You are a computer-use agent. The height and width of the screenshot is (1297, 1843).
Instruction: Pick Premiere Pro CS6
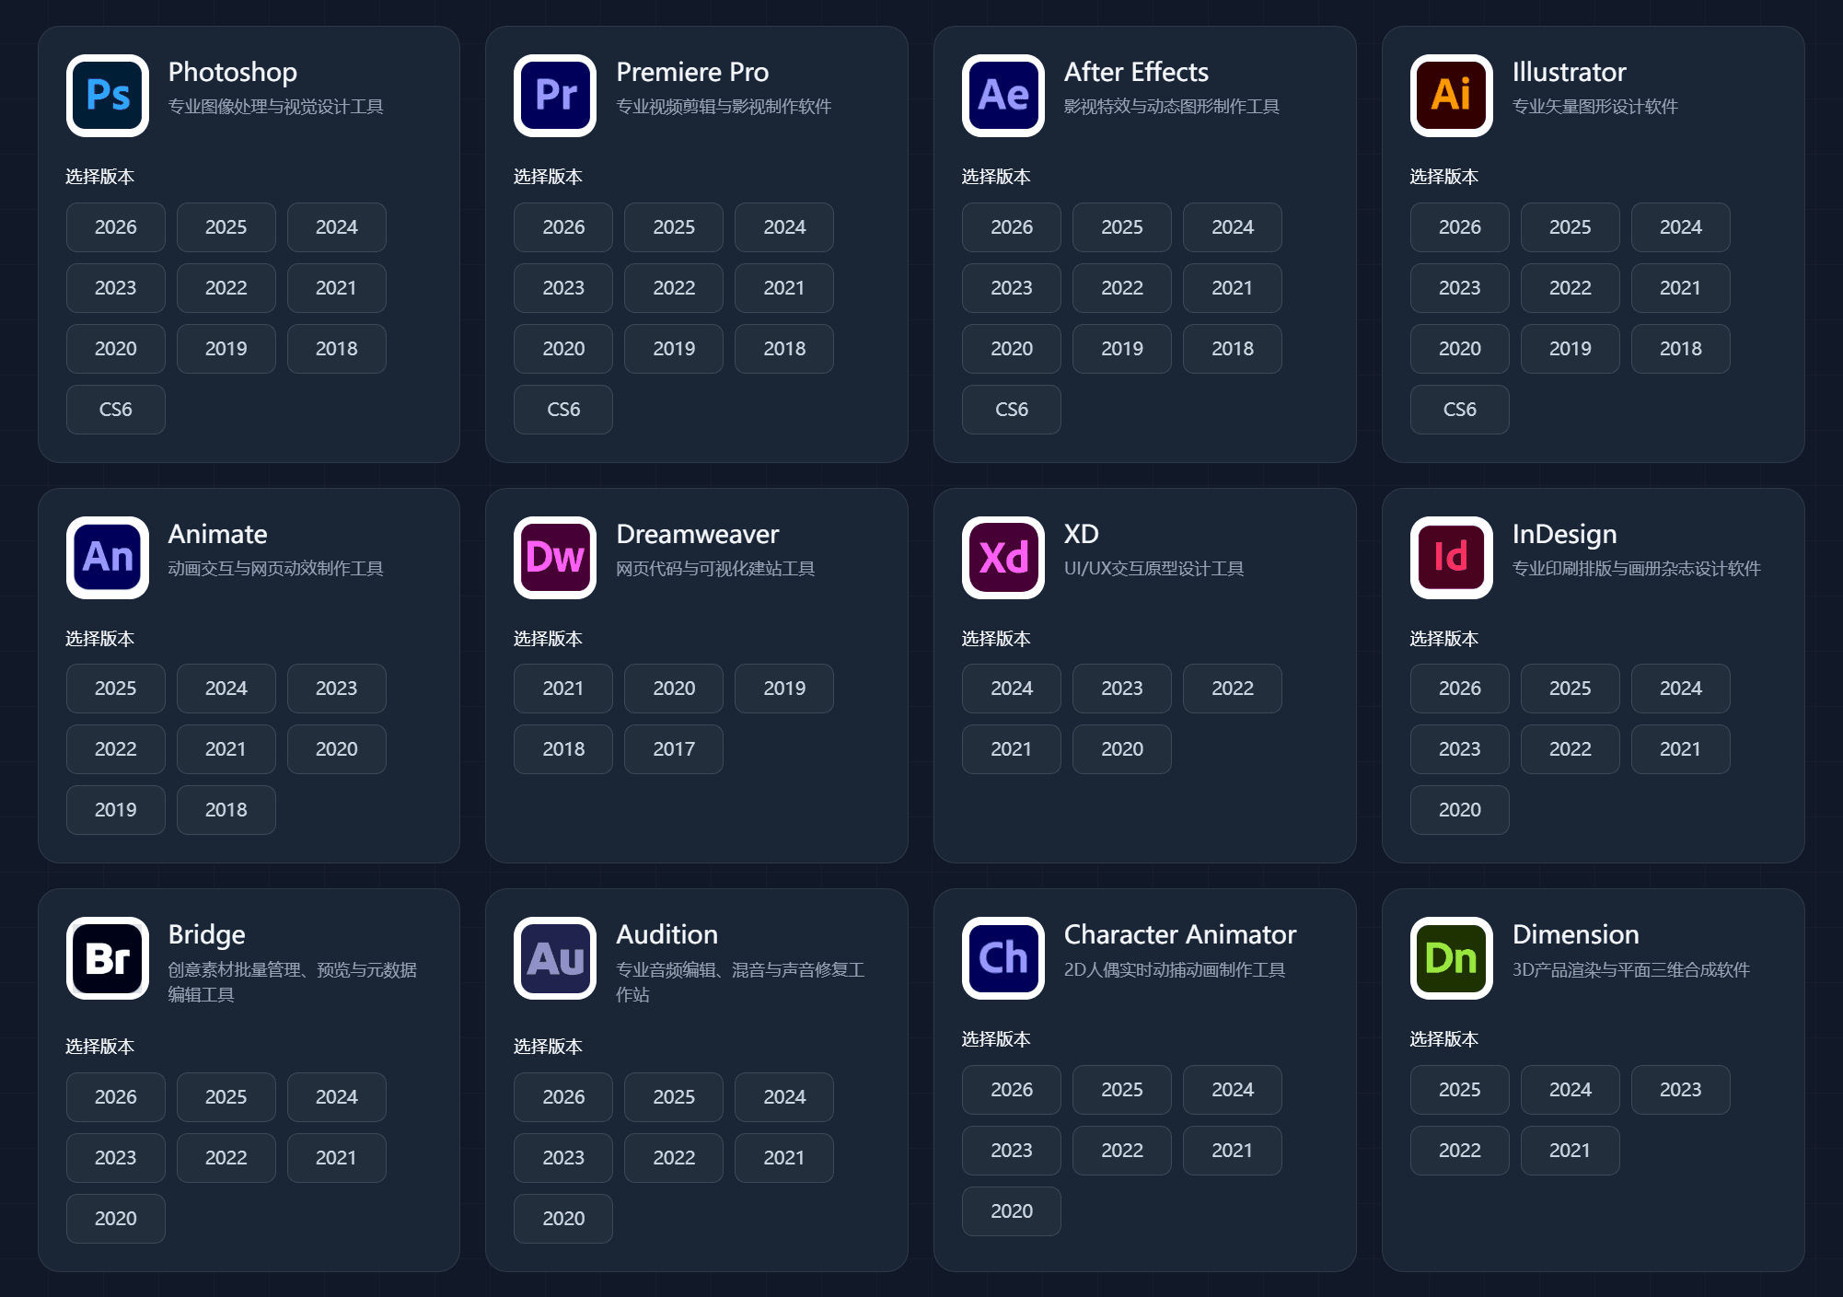(563, 410)
